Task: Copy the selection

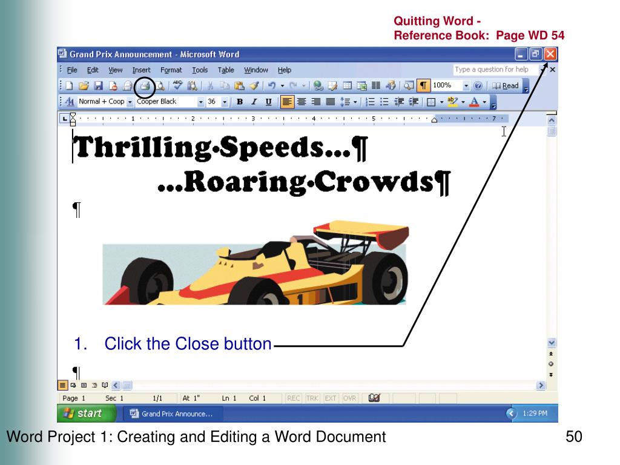Action: coord(225,85)
